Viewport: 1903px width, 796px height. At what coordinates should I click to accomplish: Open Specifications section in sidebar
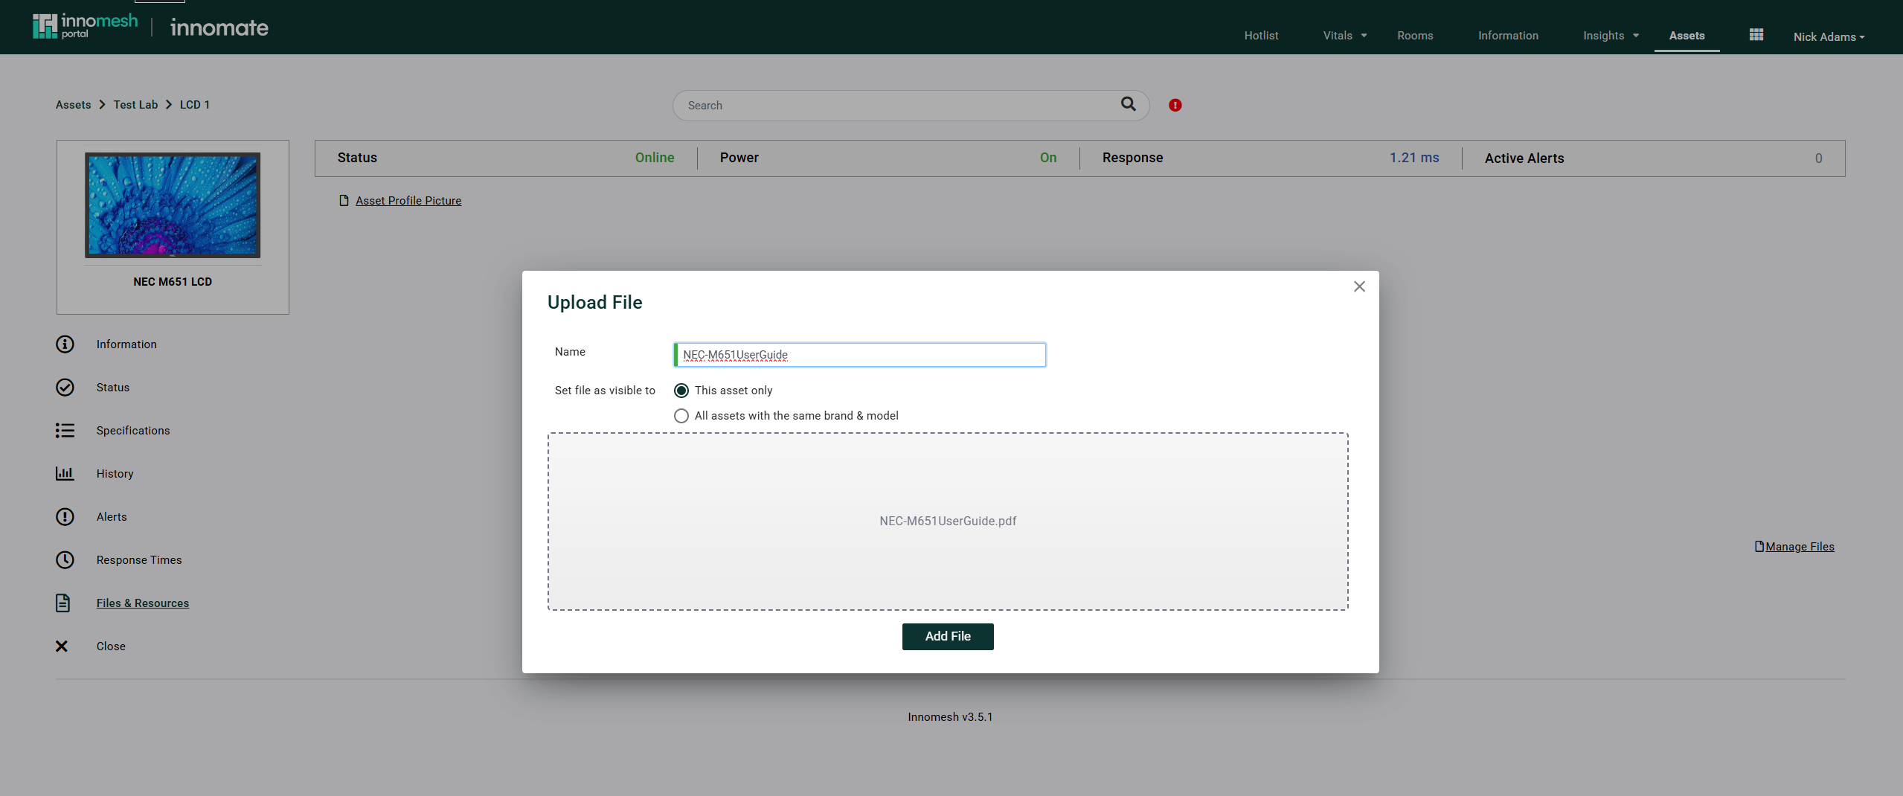[133, 430]
